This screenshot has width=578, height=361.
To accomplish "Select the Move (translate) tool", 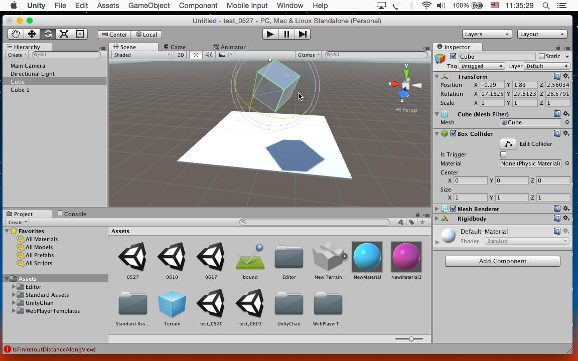I will pyautogui.click(x=32, y=34).
